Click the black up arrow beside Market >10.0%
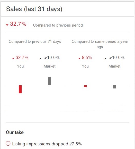Image resolution: width=135 pixels, height=149 pixels. 40,59
